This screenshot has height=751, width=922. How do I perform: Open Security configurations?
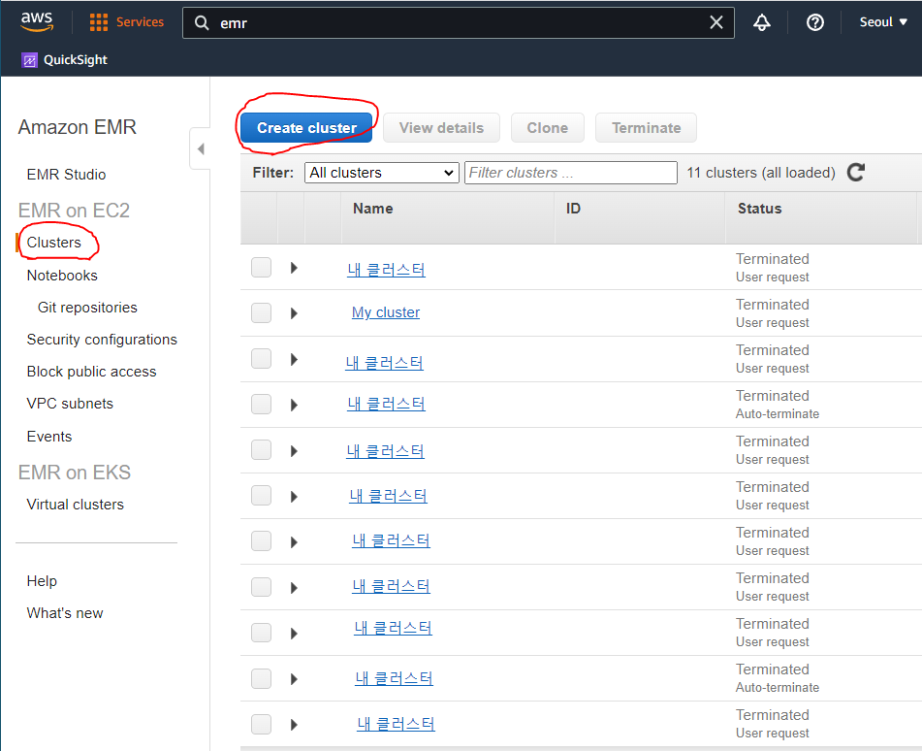102,340
